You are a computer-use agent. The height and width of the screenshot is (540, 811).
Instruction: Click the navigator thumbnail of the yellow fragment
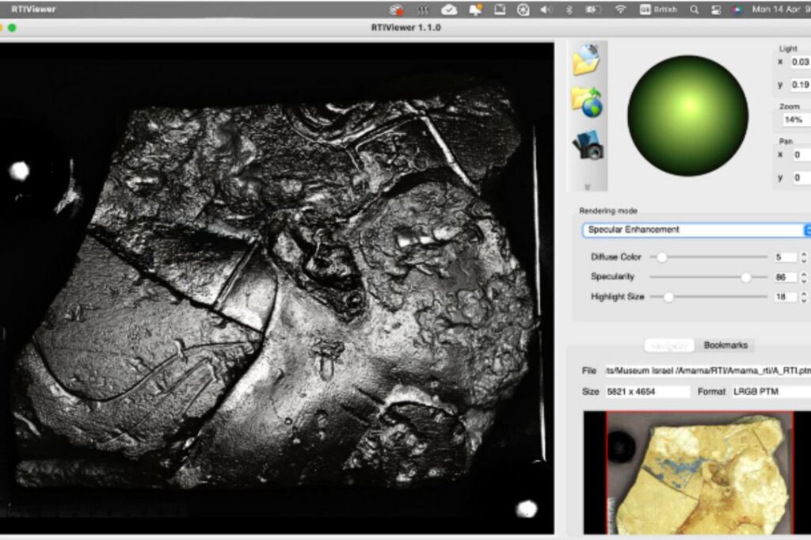click(x=699, y=473)
